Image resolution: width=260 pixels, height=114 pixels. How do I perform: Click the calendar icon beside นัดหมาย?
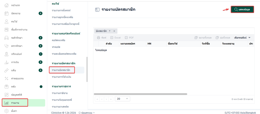6,14
